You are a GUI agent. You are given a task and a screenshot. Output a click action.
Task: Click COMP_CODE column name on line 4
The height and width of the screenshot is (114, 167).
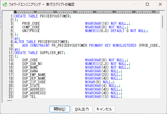[x=31, y=27]
